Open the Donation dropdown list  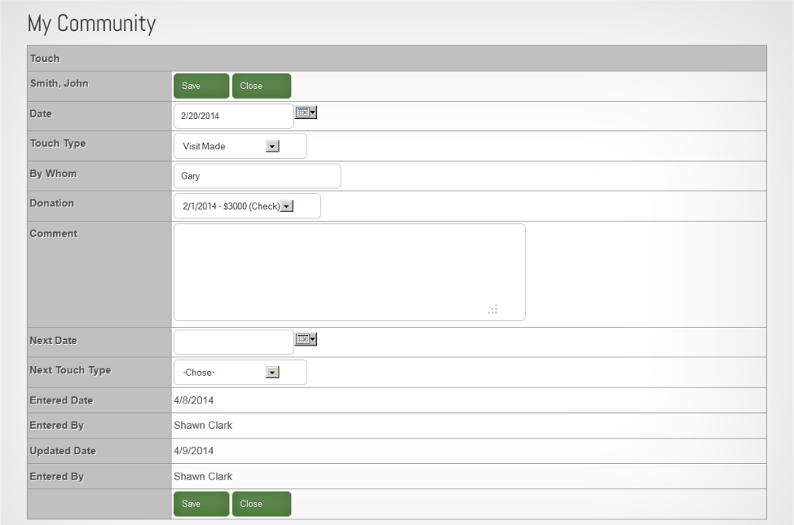[x=287, y=207]
